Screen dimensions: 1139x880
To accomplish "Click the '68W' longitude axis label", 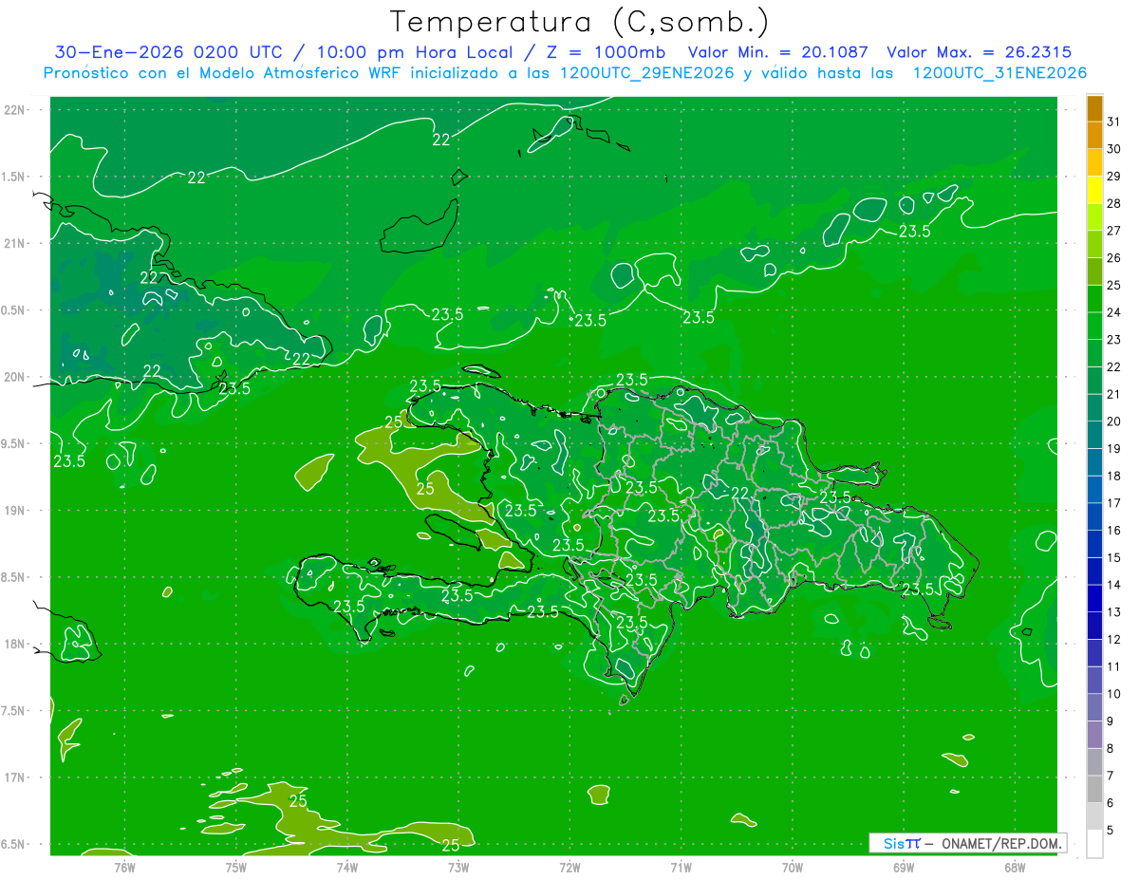I will [x=1015, y=867].
